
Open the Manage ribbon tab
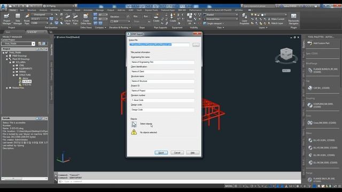pos(100,10)
